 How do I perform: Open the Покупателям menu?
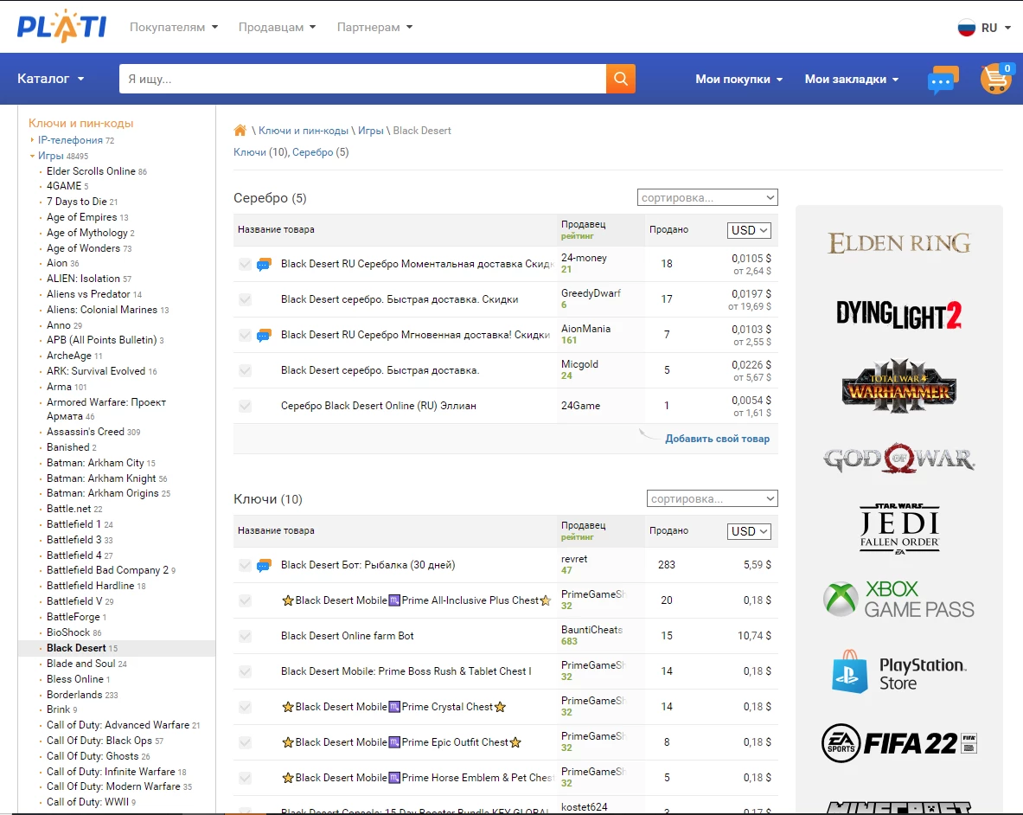tap(174, 28)
